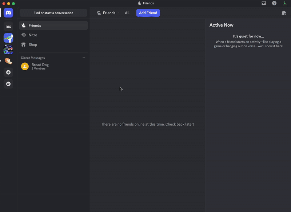The height and width of the screenshot is (212, 291).
Task: Open the Nitro page
Action: point(33,35)
